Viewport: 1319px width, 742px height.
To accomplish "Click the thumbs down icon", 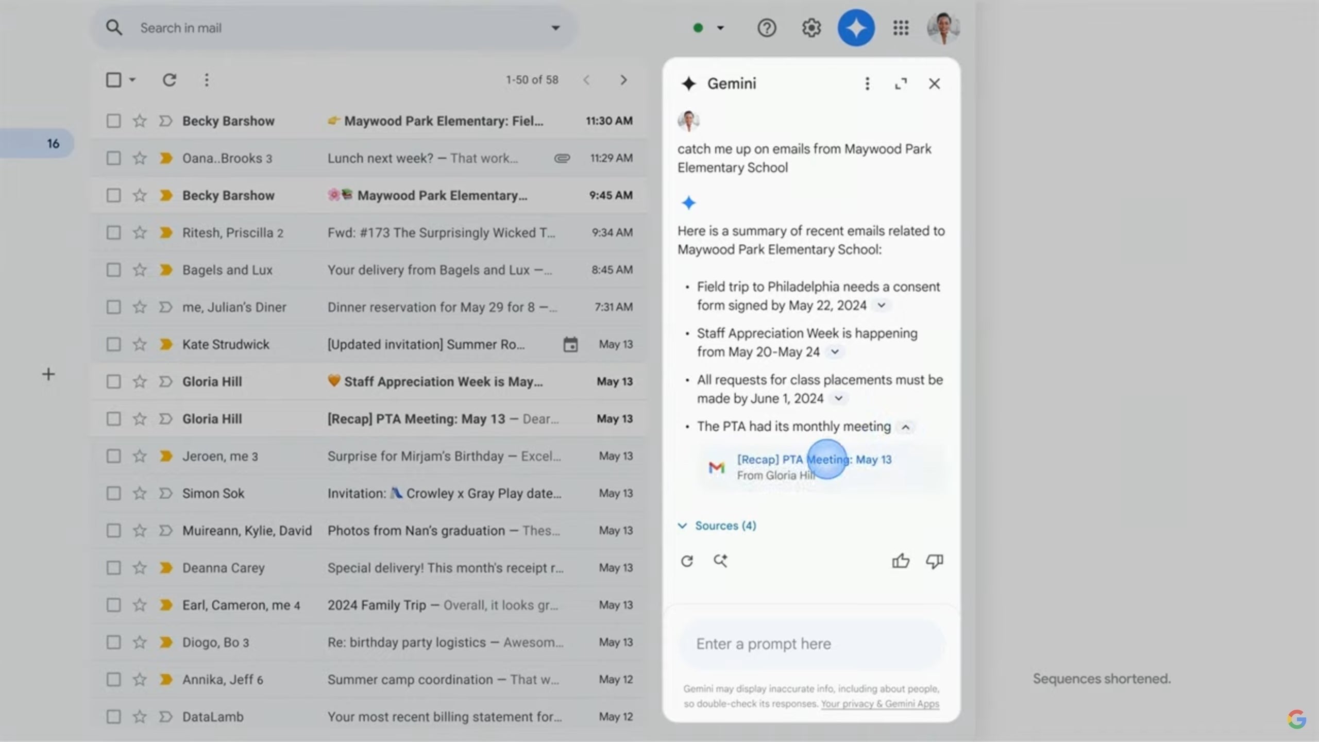I will [935, 561].
